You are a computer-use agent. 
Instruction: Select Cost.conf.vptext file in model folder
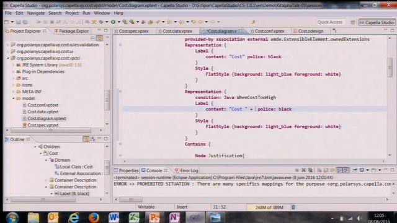[43, 105]
